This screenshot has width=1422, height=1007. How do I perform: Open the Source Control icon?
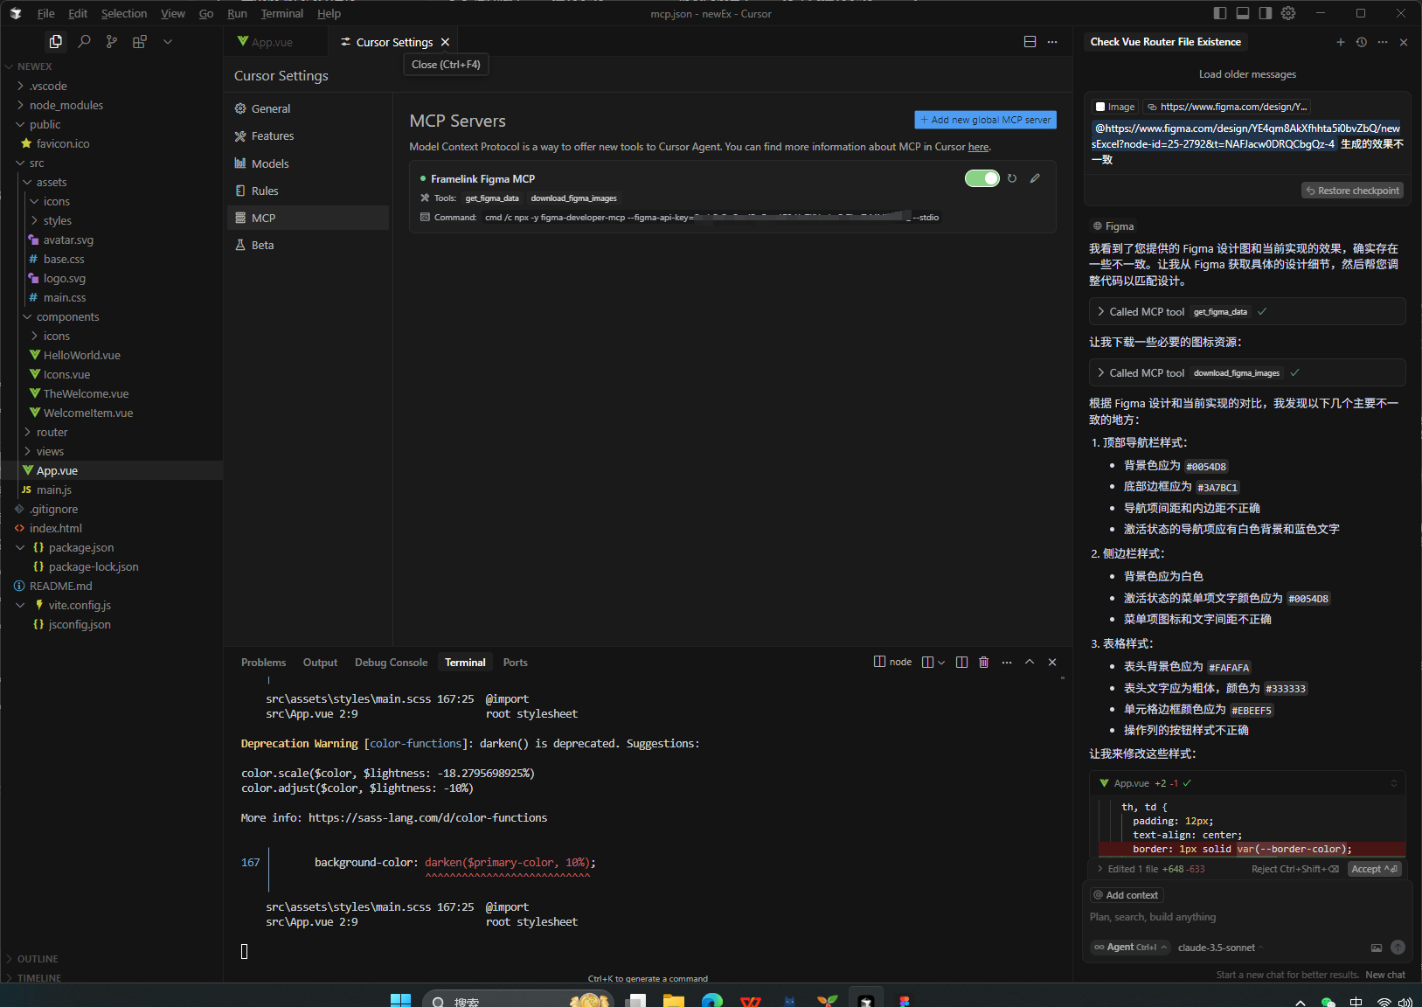tap(112, 41)
